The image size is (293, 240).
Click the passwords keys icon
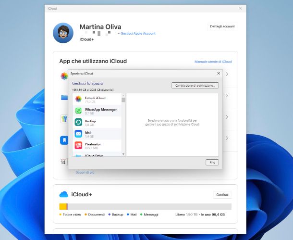click(64, 119)
